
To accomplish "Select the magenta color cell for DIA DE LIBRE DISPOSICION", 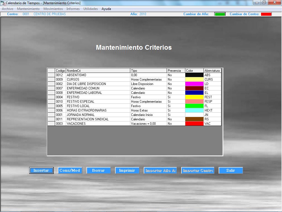I will (x=194, y=84).
